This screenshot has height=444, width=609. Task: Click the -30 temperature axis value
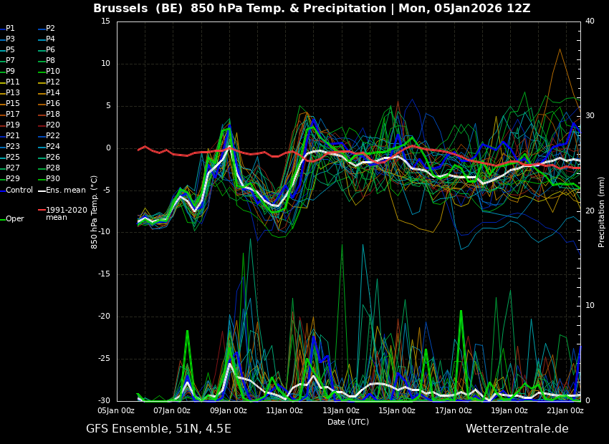105,401
